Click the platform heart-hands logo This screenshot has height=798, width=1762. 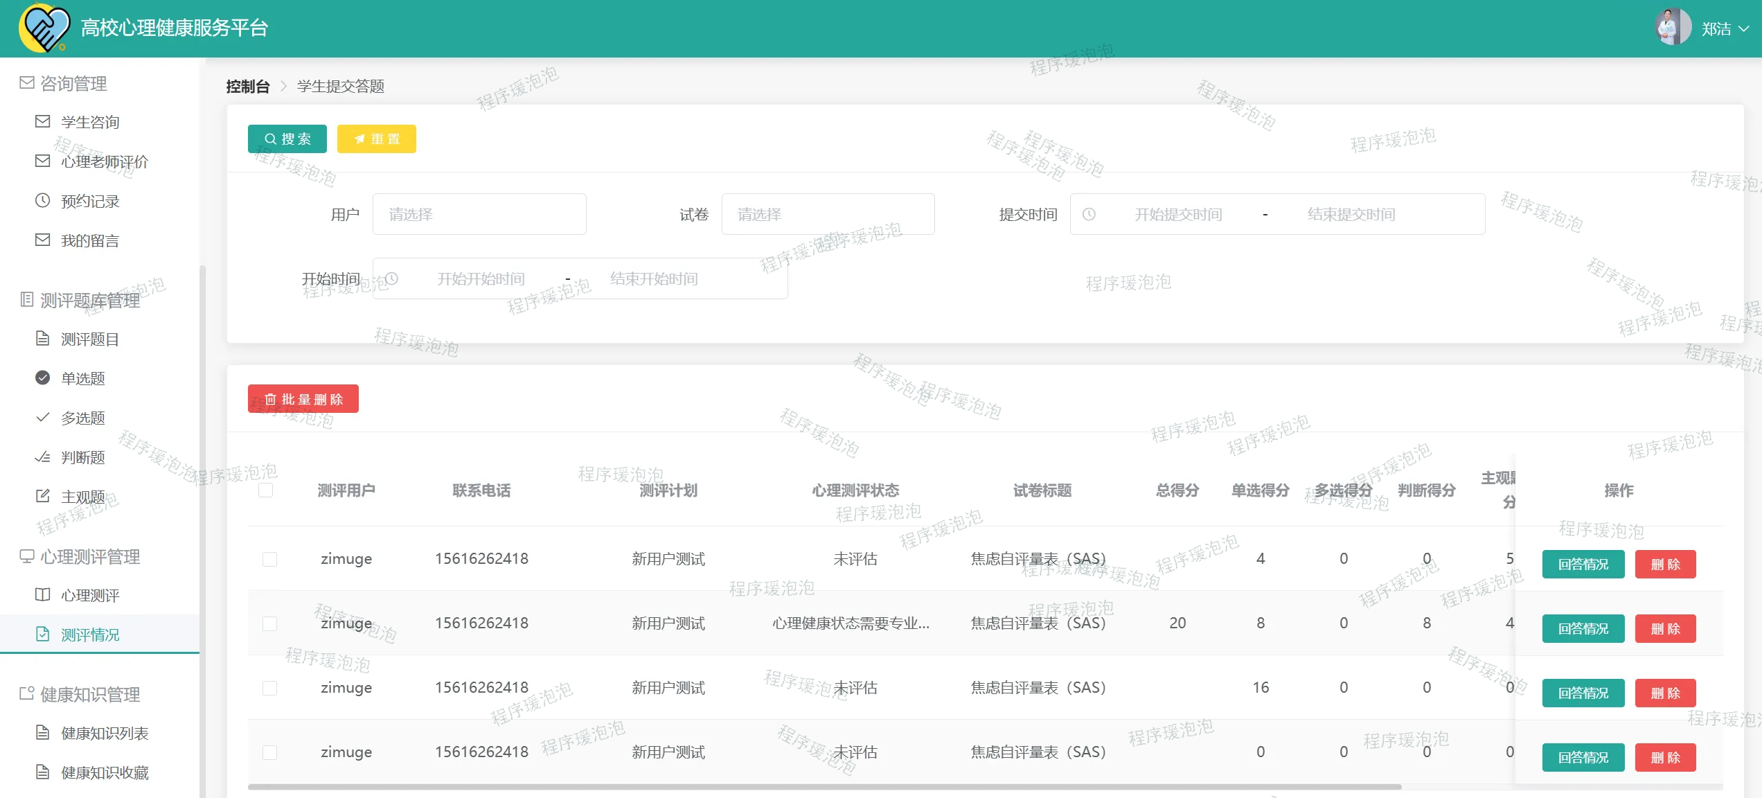(44, 28)
